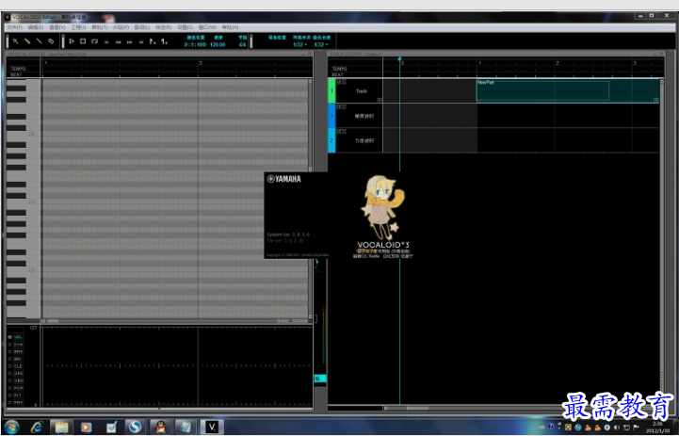Select the arrow pointer tool
Image resolution: width=679 pixels, height=436 pixels.
(15, 41)
